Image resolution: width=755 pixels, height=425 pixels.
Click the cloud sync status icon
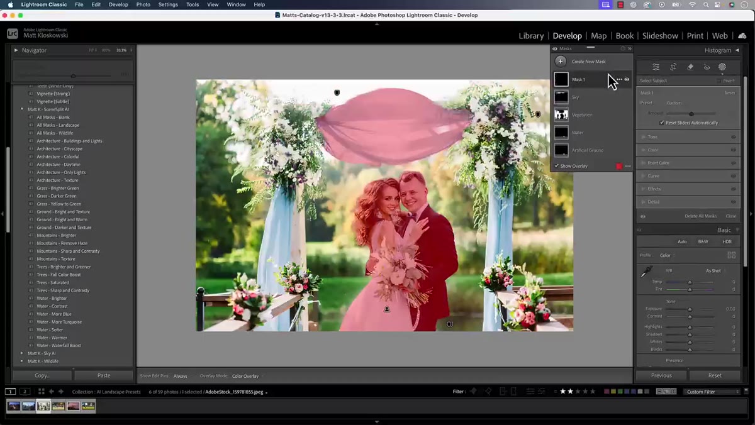tap(743, 36)
